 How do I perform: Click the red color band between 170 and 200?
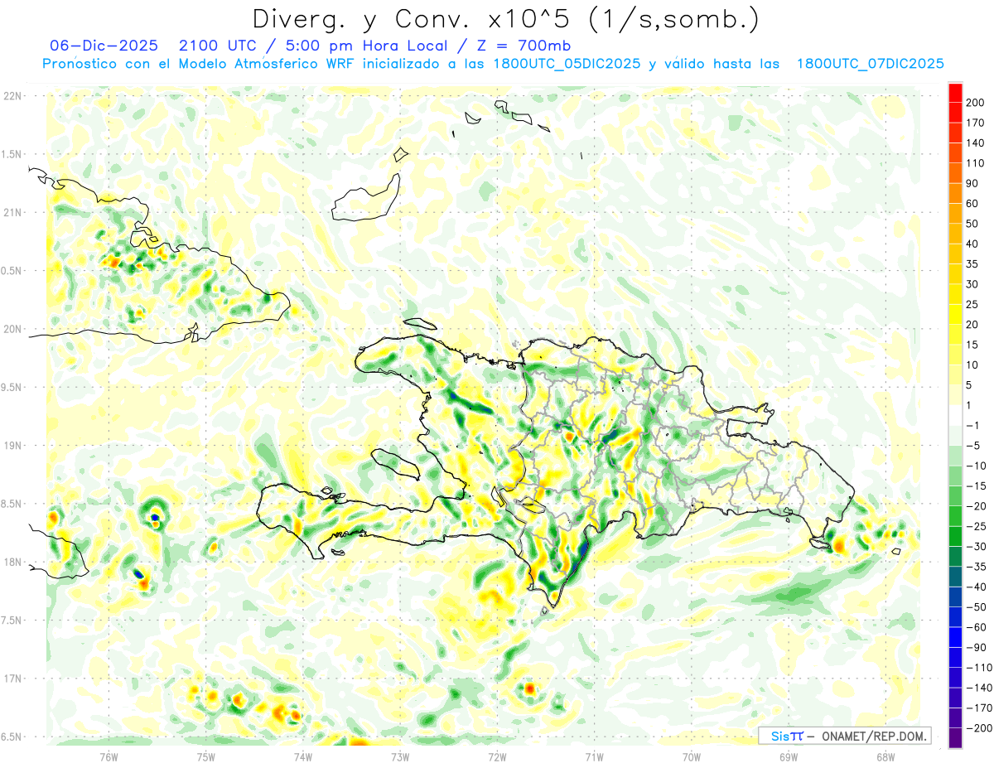coord(955,113)
